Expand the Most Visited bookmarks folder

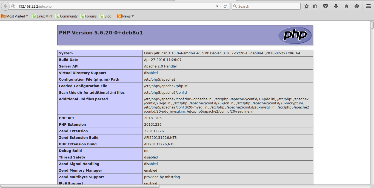point(15,16)
